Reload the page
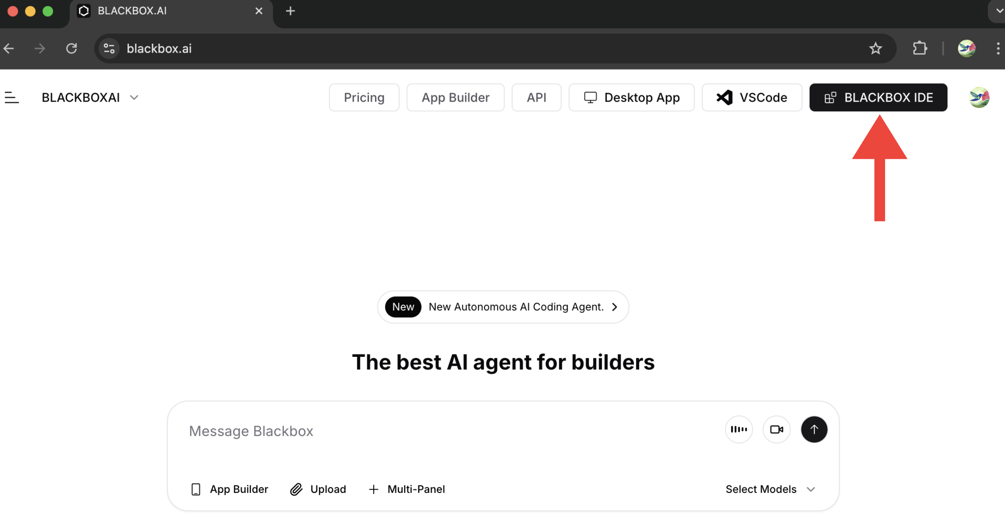The image size is (1005, 521). coord(72,49)
